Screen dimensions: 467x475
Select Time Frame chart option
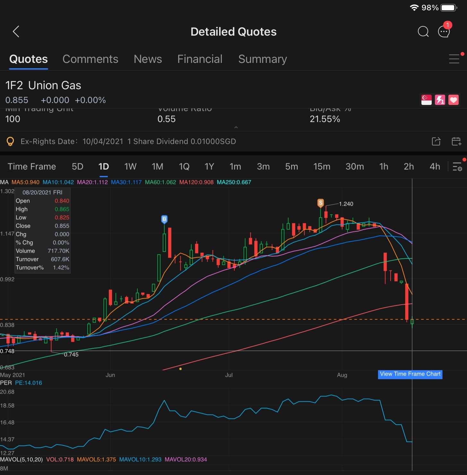coord(32,167)
